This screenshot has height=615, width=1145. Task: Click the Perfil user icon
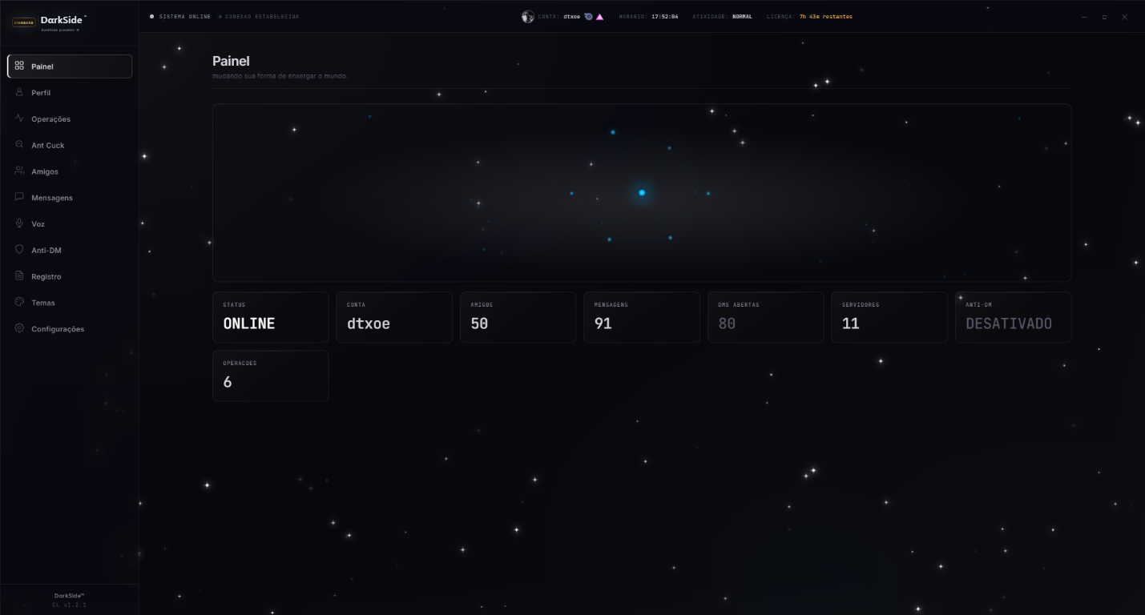point(19,92)
